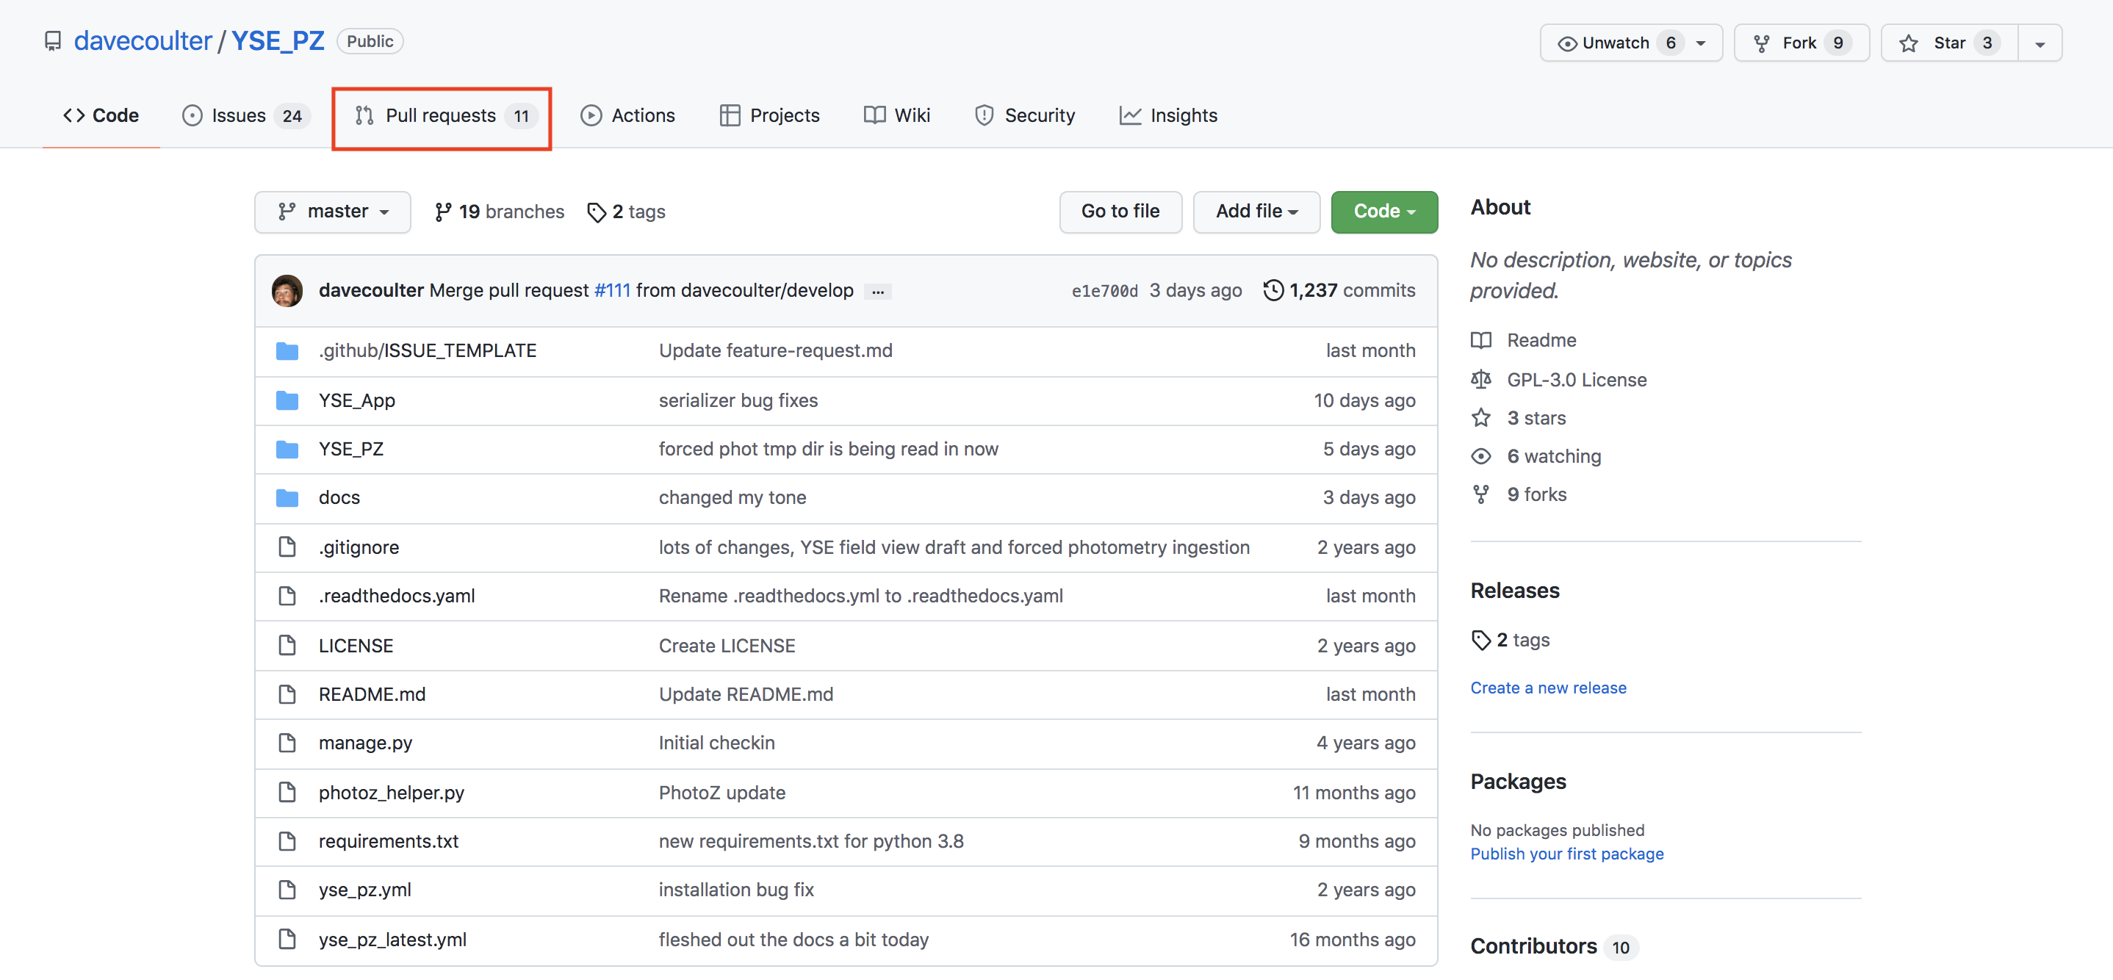The image size is (2113, 980).
Task: Open the Insights tab
Action: click(1168, 115)
